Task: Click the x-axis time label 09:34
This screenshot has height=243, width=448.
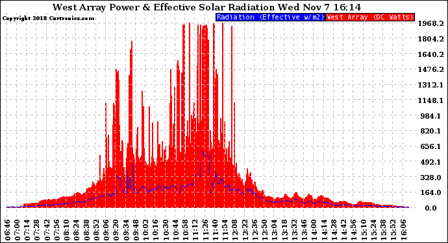Action: click(127, 230)
